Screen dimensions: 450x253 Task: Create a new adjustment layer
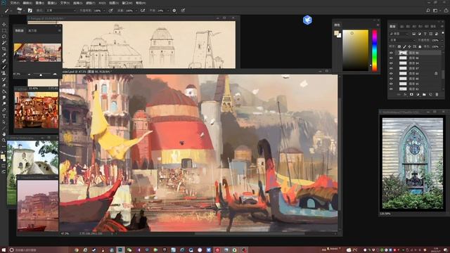tap(418, 94)
